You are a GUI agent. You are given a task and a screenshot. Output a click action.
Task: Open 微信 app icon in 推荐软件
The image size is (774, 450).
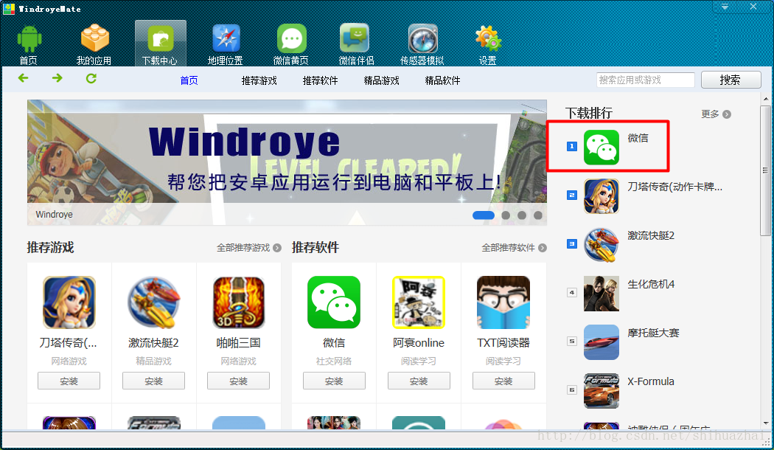coord(334,302)
